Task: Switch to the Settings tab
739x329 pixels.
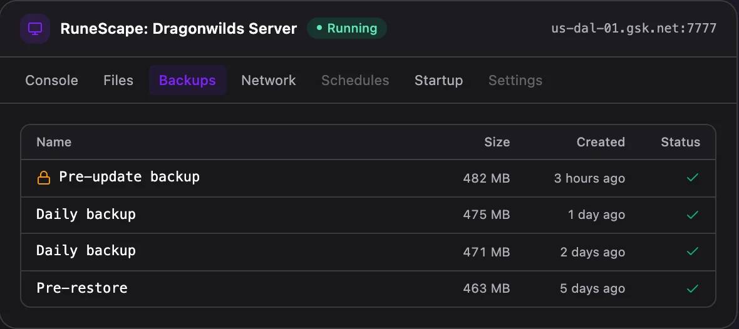Action: coord(515,81)
